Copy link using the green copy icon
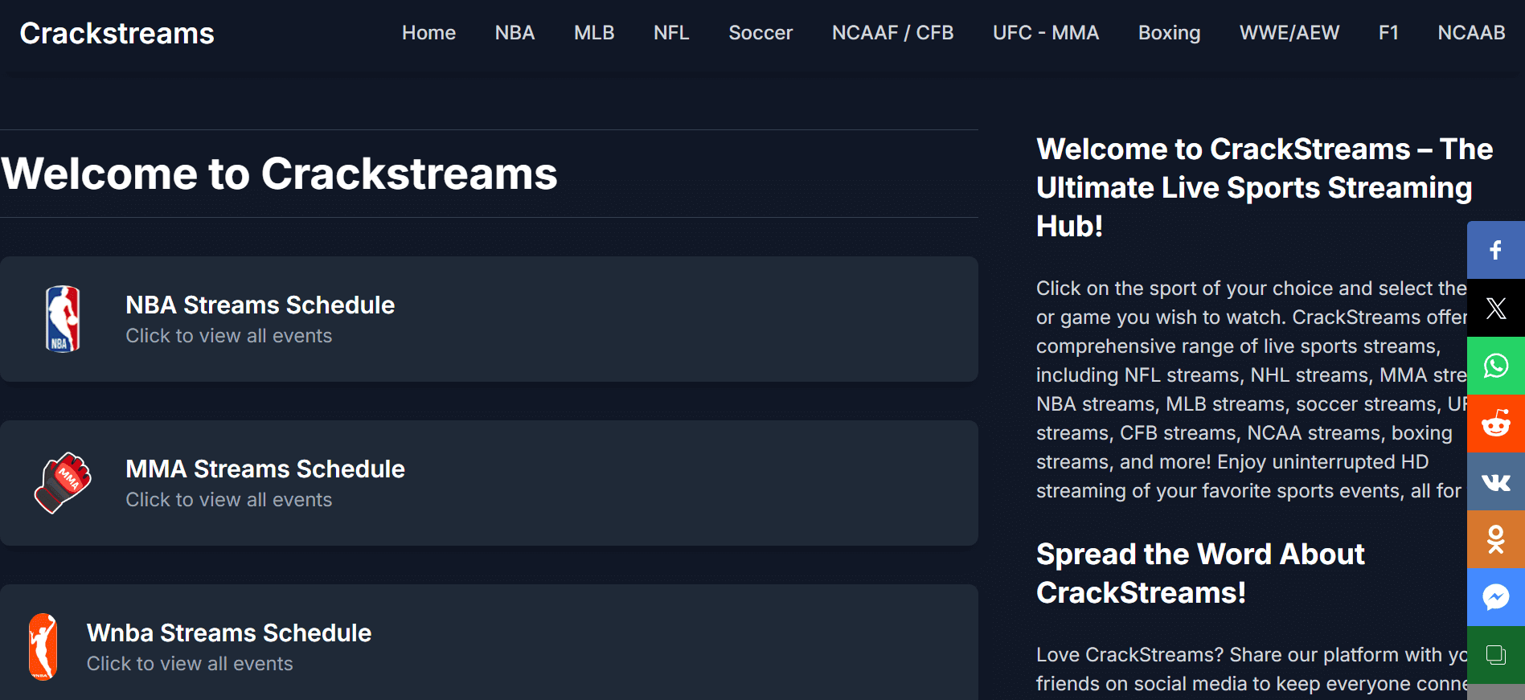The width and height of the screenshot is (1525, 700). tap(1496, 655)
